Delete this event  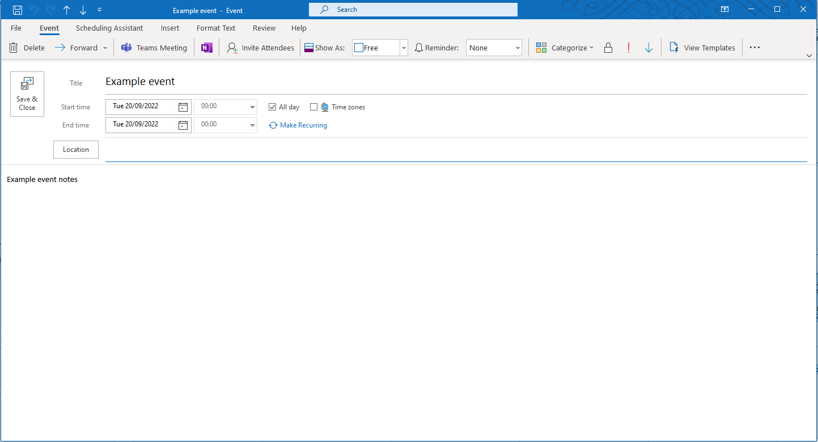[x=27, y=48]
